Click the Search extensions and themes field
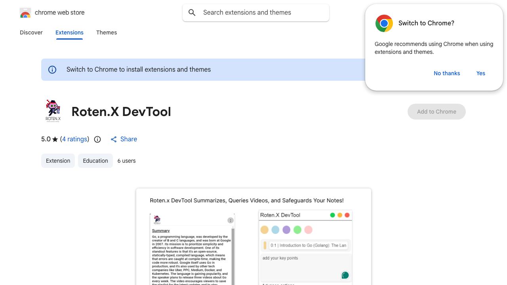Screen dimensions: 507x285 (256, 13)
